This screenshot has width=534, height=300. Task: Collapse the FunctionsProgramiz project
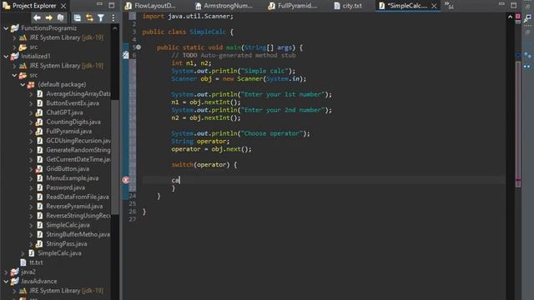[x=6, y=28]
